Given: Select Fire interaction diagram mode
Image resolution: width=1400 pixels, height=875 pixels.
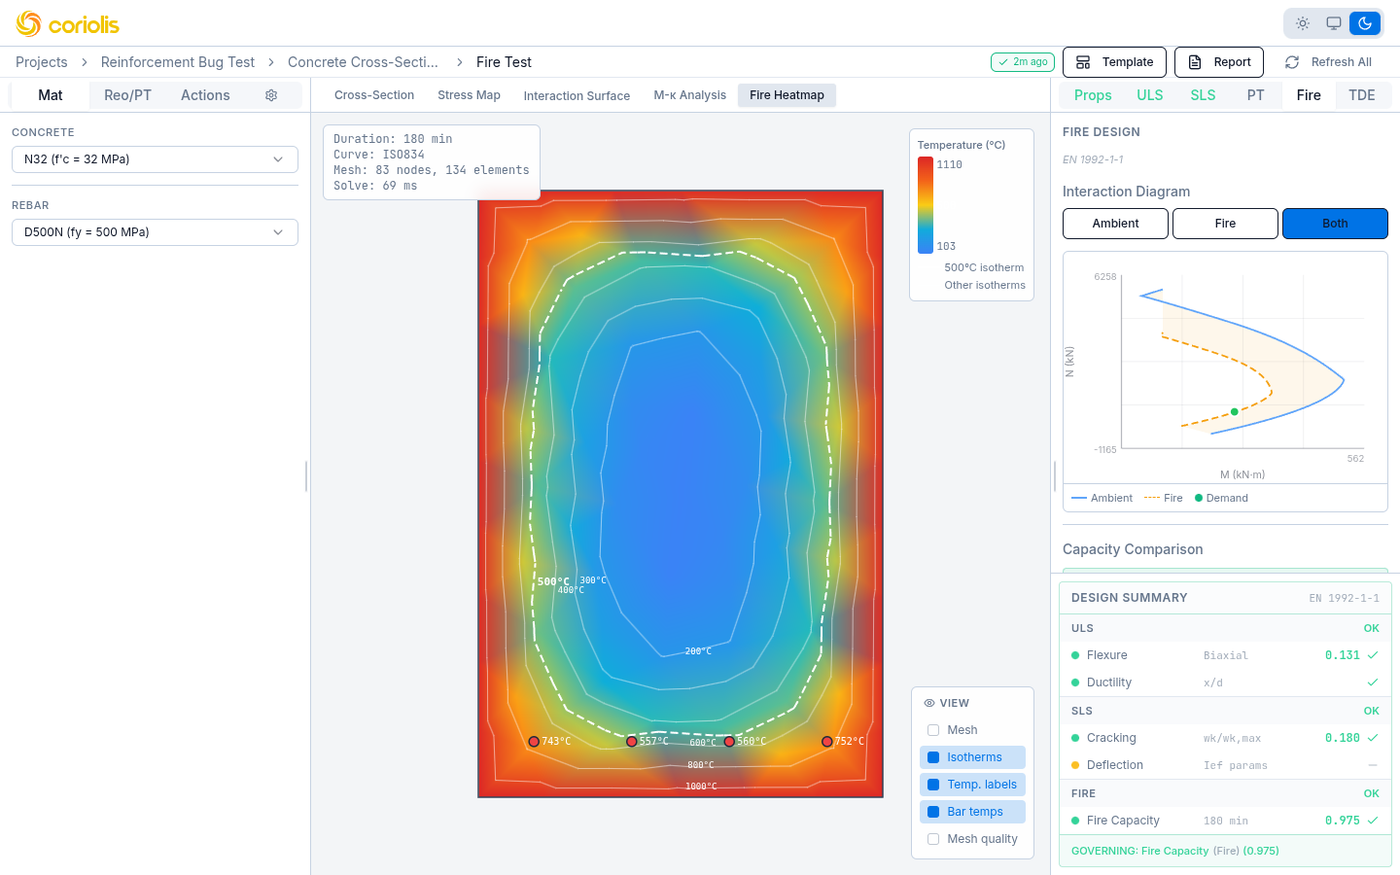Looking at the screenshot, I should pyautogui.click(x=1225, y=224).
